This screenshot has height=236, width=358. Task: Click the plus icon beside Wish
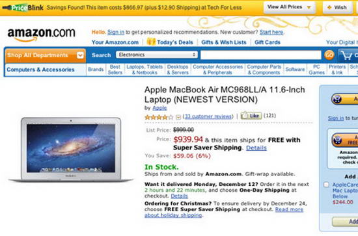pyautogui.click(x=329, y=8)
